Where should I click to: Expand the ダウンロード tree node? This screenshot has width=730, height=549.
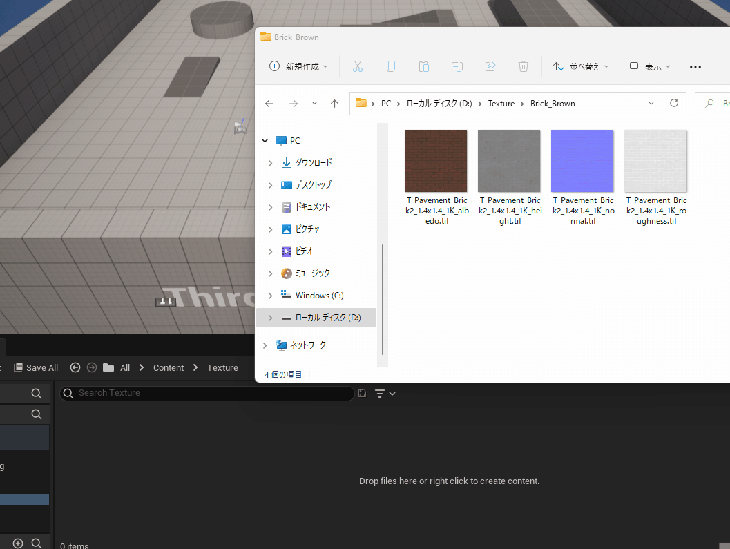pos(271,163)
